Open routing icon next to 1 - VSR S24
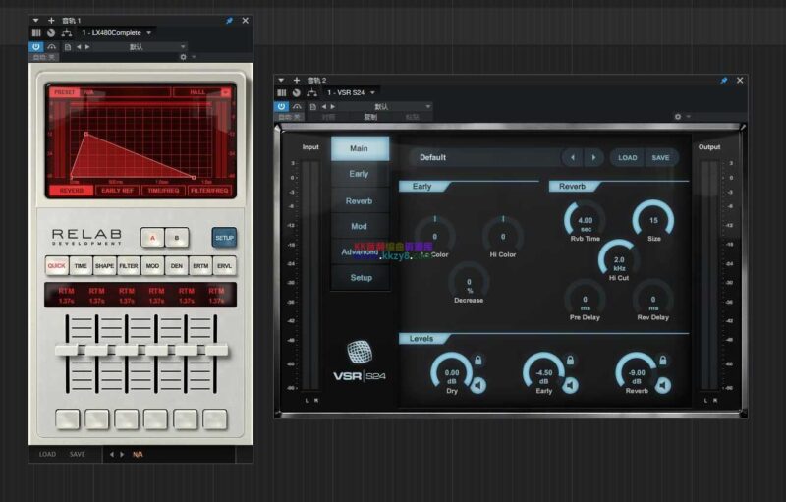 pos(311,92)
